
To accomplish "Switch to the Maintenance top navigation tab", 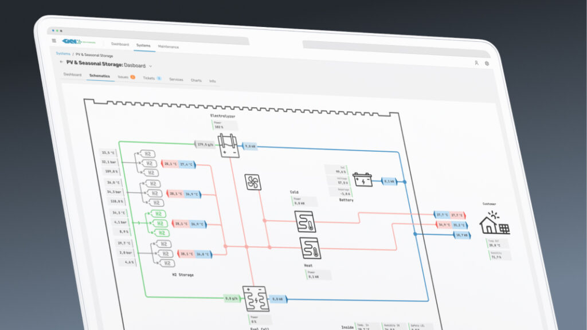I will pyautogui.click(x=169, y=46).
